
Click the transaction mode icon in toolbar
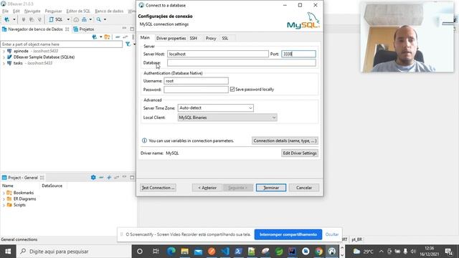[85, 19]
